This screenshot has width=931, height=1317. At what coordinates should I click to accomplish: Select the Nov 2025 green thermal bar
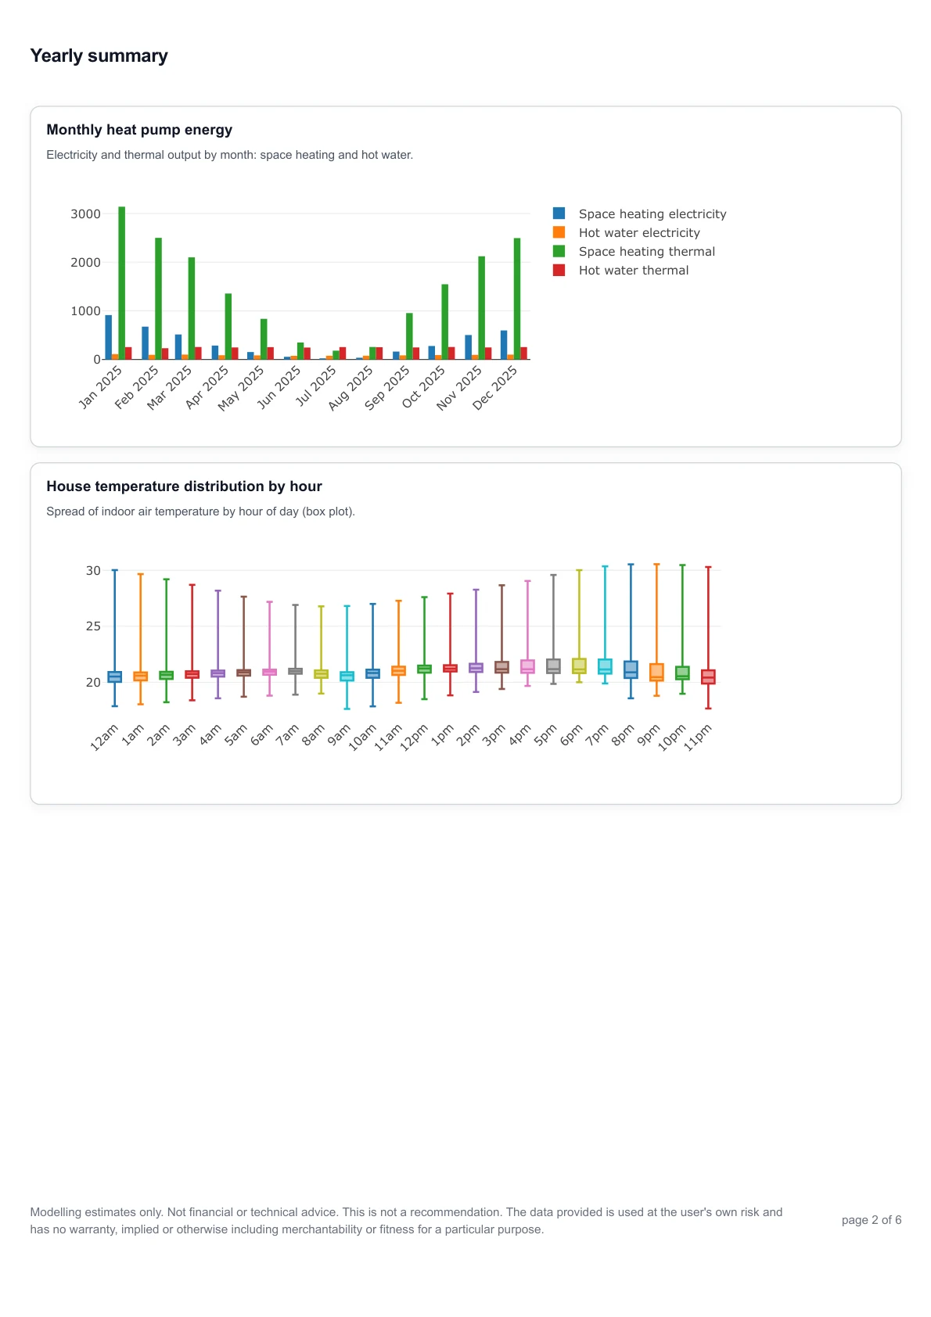482,307
